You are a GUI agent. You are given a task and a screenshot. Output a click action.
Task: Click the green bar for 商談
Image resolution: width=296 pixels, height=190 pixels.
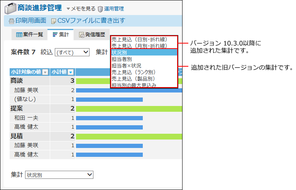click(93, 81)
